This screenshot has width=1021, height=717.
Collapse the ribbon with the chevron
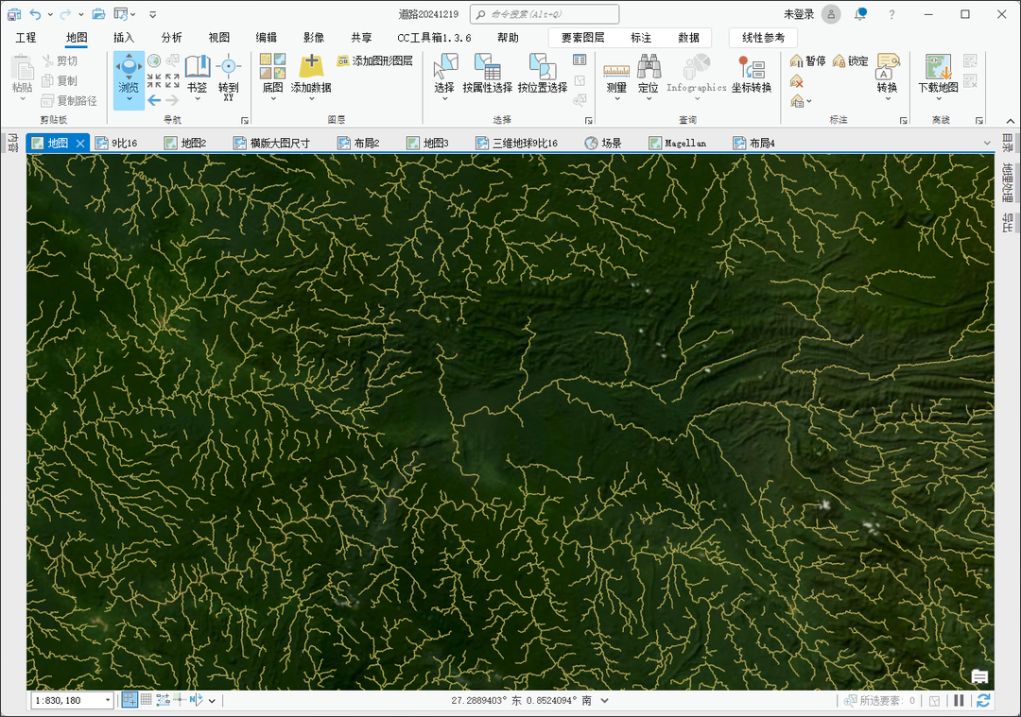click(1010, 121)
